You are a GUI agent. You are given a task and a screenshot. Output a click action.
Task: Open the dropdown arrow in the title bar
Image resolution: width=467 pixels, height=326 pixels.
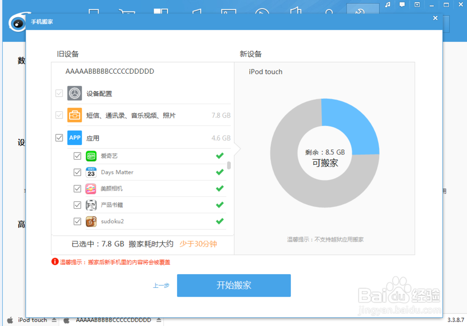(x=416, y=5)
